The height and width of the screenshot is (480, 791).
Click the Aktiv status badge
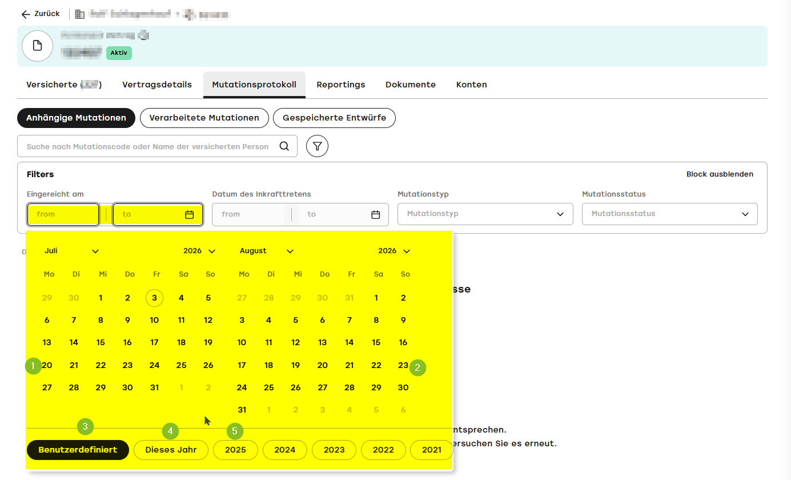(119, 53)
